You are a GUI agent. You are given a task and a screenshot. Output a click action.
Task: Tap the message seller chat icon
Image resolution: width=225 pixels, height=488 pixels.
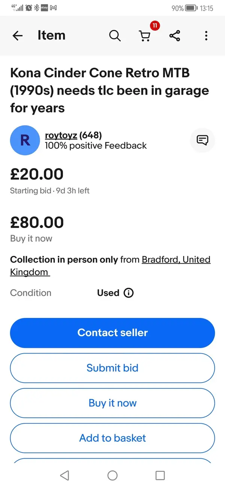point(202,140)
